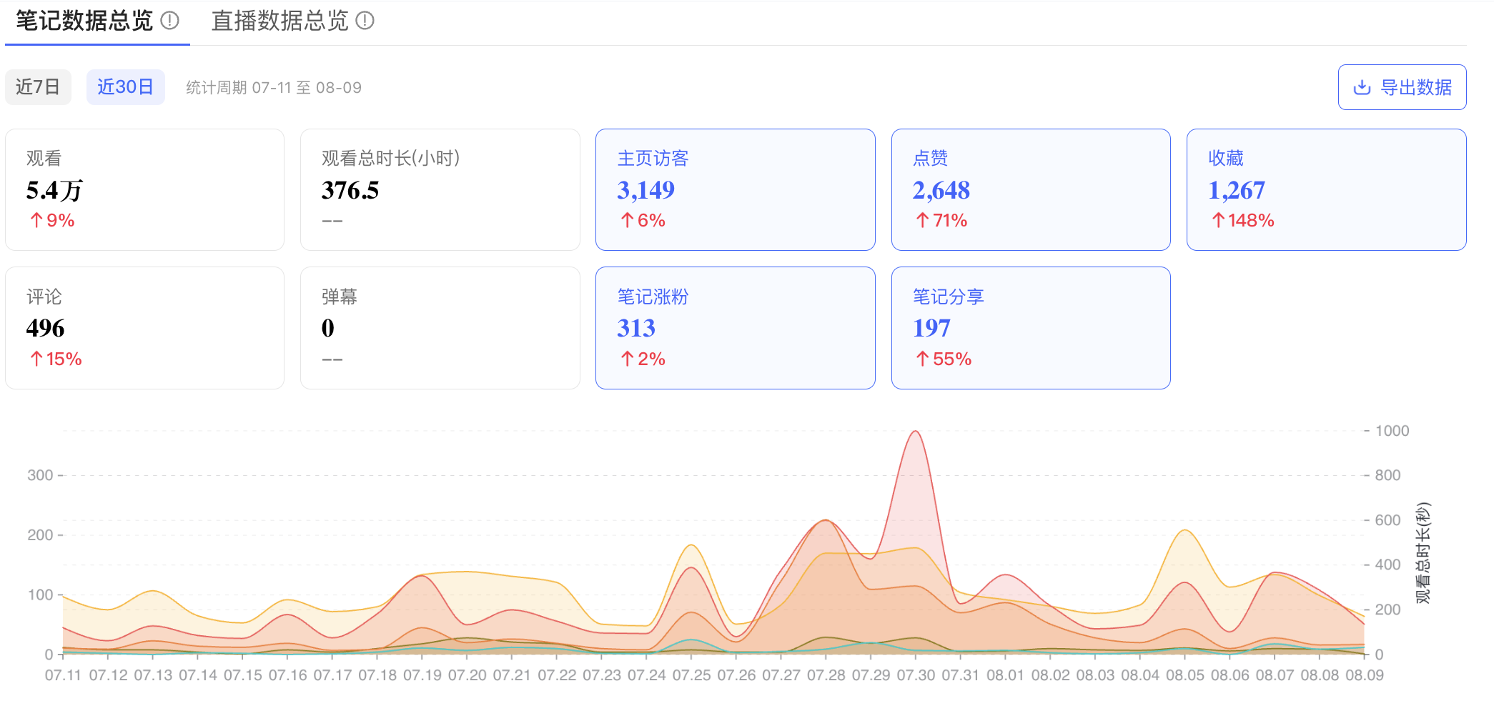Deselect the 点赞 metric card
The height and width of the screenshot is (716, 1494).
tap(1030, 189)
